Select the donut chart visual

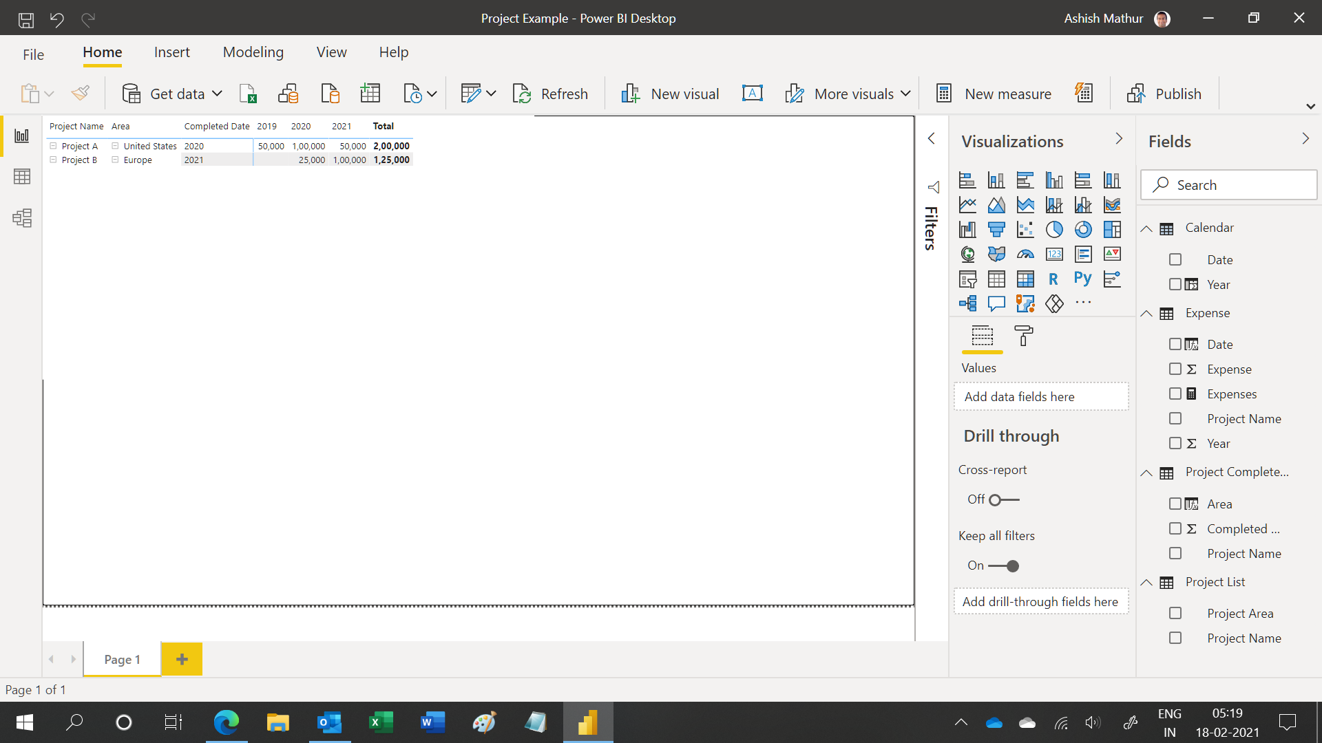pos(1083,229)
